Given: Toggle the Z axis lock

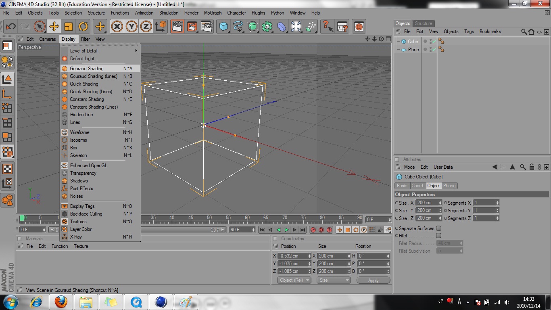Looking at the screenshot, I should (146, 27).
